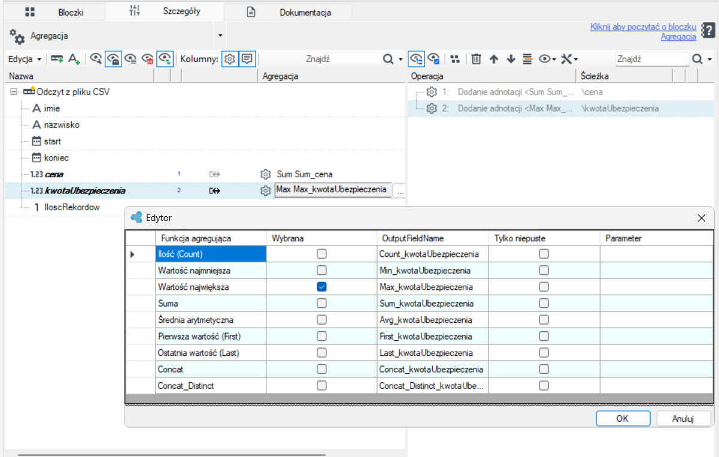The height and width of the screenshot is (457, 719).
Task: Move operation down with the down arrow
Action: (511, 59)
